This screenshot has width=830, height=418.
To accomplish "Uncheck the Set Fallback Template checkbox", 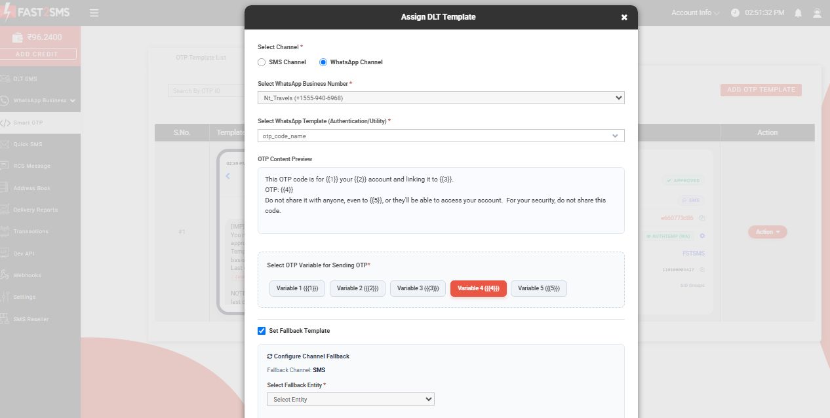I will tap(262, 331).
